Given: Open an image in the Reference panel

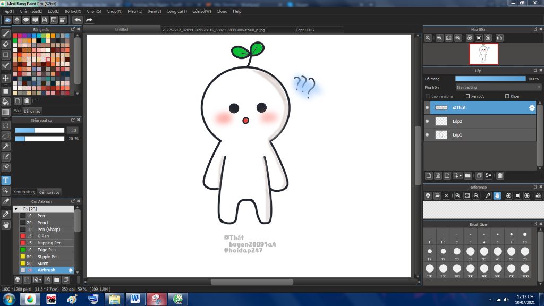Looking at the screenshot, I should (437, 195).
